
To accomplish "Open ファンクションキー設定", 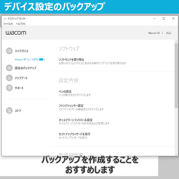I will [x=71, y=106].
